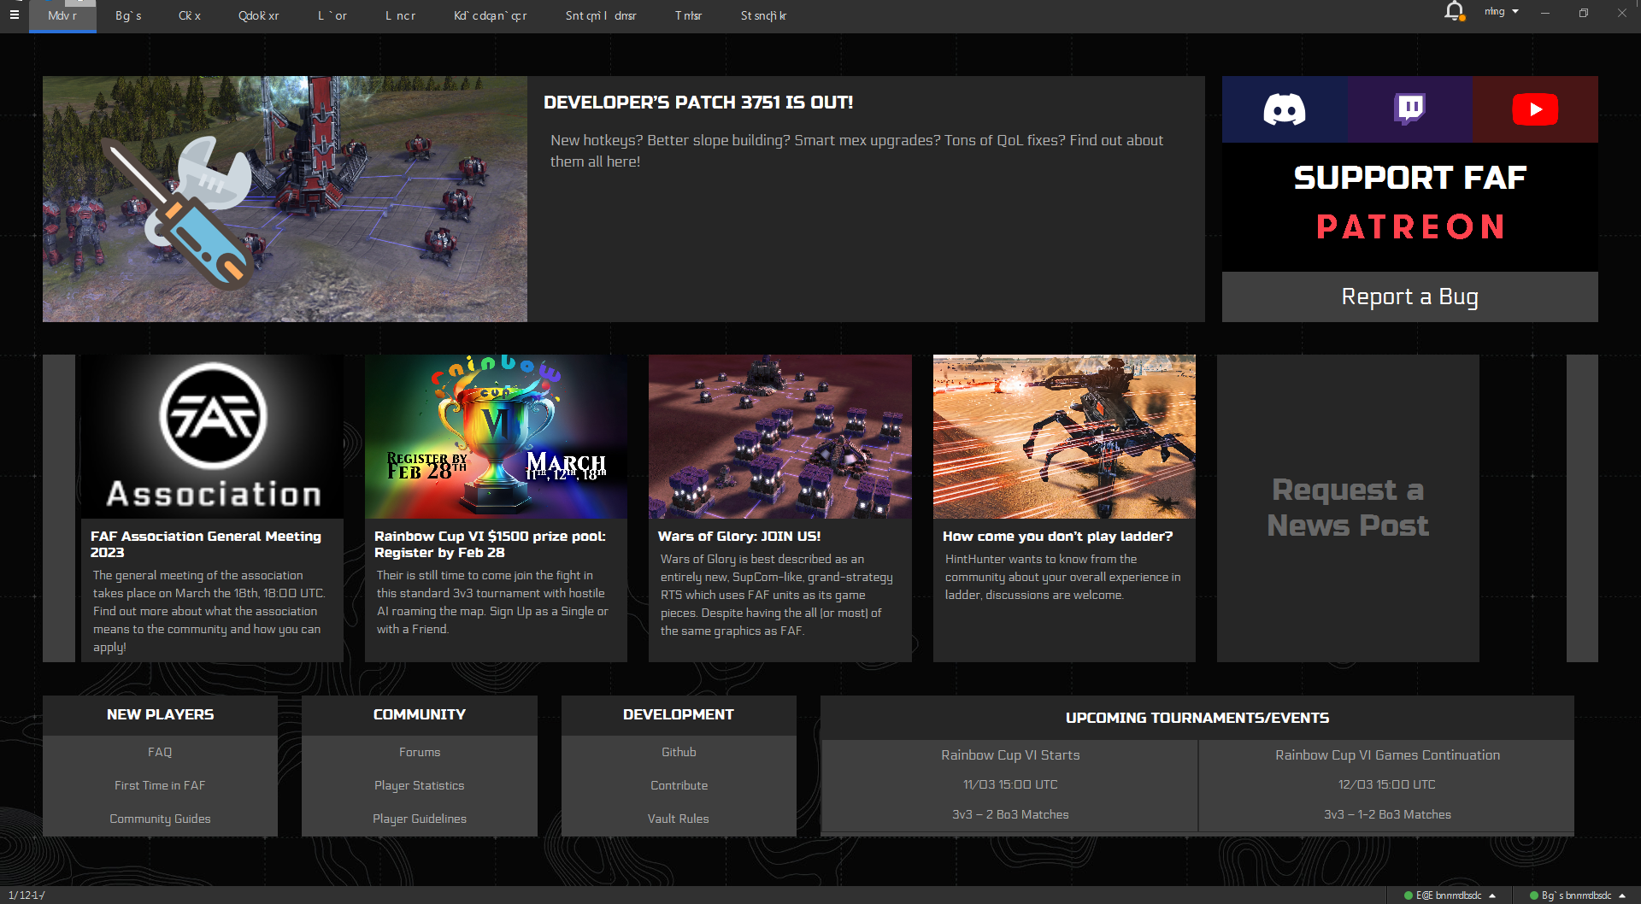
Task: Show next news cards in the carousel
Action: pyautogui.click(x=1582, y=508)
